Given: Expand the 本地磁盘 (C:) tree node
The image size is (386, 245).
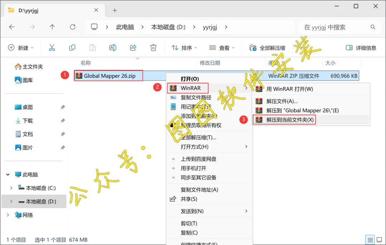Looking at the screenshot, I should pos(11,188).
